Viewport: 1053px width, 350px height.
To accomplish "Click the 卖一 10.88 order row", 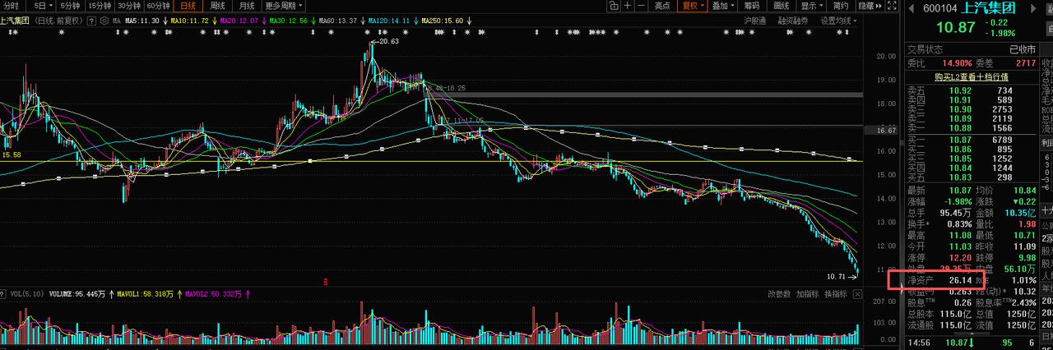I will click(971, 128).
